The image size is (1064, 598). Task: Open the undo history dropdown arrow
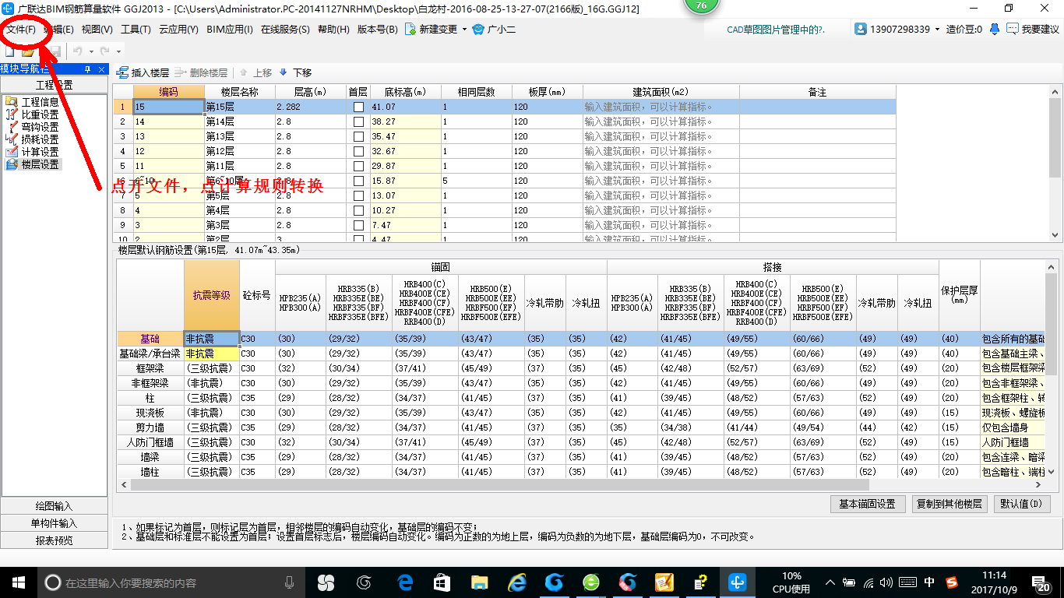(x=90, y=51)
